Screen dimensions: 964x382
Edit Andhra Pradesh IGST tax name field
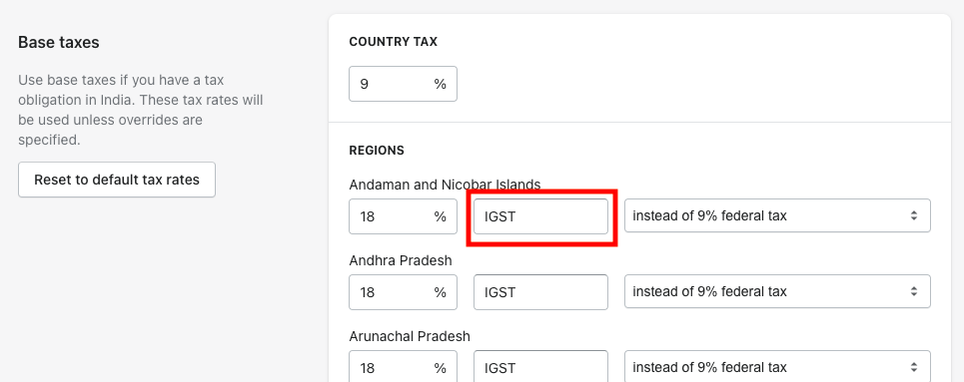[x=541, y=292]
